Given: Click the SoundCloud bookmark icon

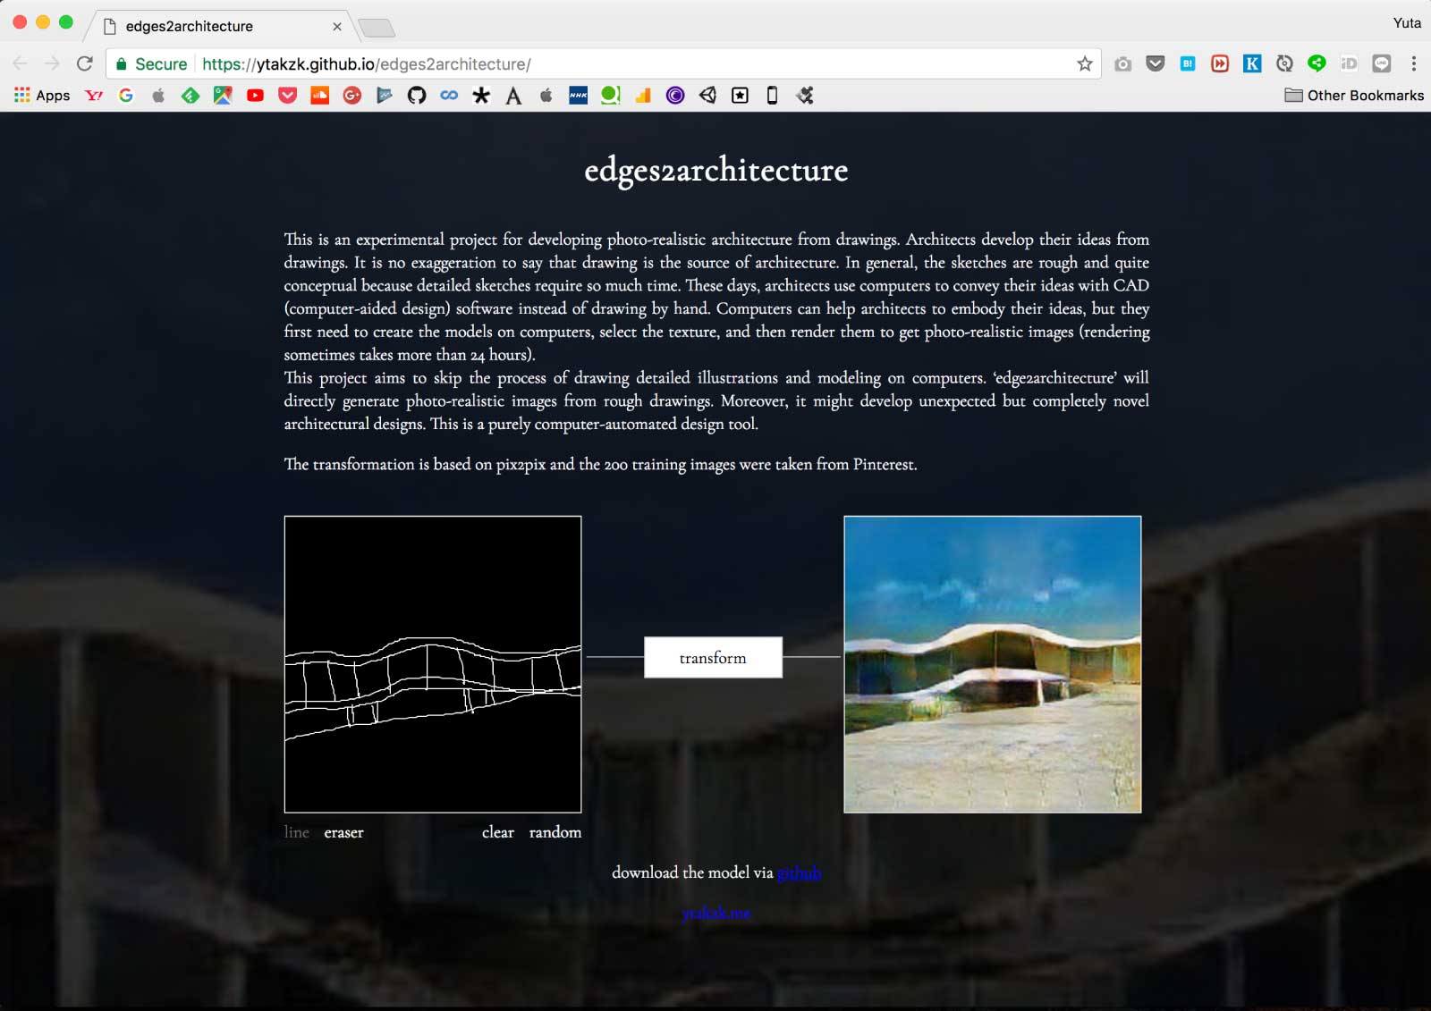Looking at the screenshot, I should click(x=319, y=96).
